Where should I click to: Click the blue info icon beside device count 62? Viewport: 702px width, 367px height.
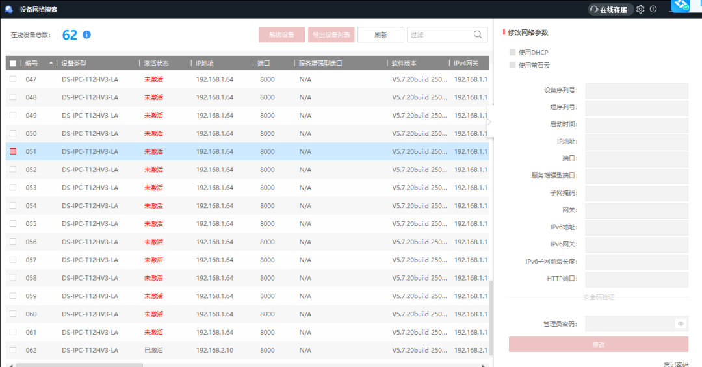(86, 35)
